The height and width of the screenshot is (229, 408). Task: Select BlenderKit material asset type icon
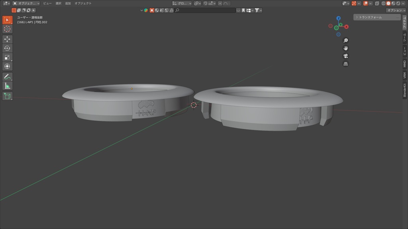[x=157, y=10]
